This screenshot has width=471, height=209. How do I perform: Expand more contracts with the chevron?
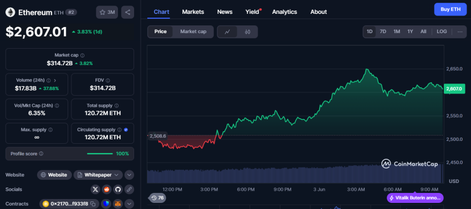(x=129, y=204)
